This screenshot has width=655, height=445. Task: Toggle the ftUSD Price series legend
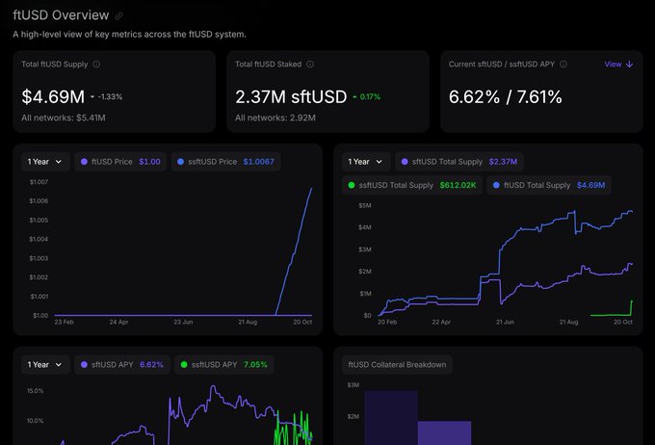pyautogui.click(x=120, y=162)
